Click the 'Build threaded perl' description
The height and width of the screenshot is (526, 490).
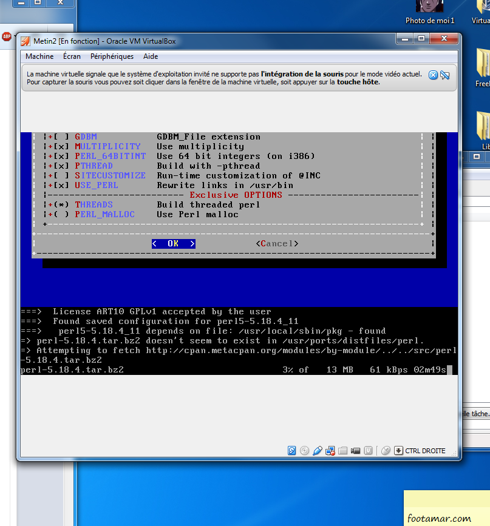(x=208, y=204)
